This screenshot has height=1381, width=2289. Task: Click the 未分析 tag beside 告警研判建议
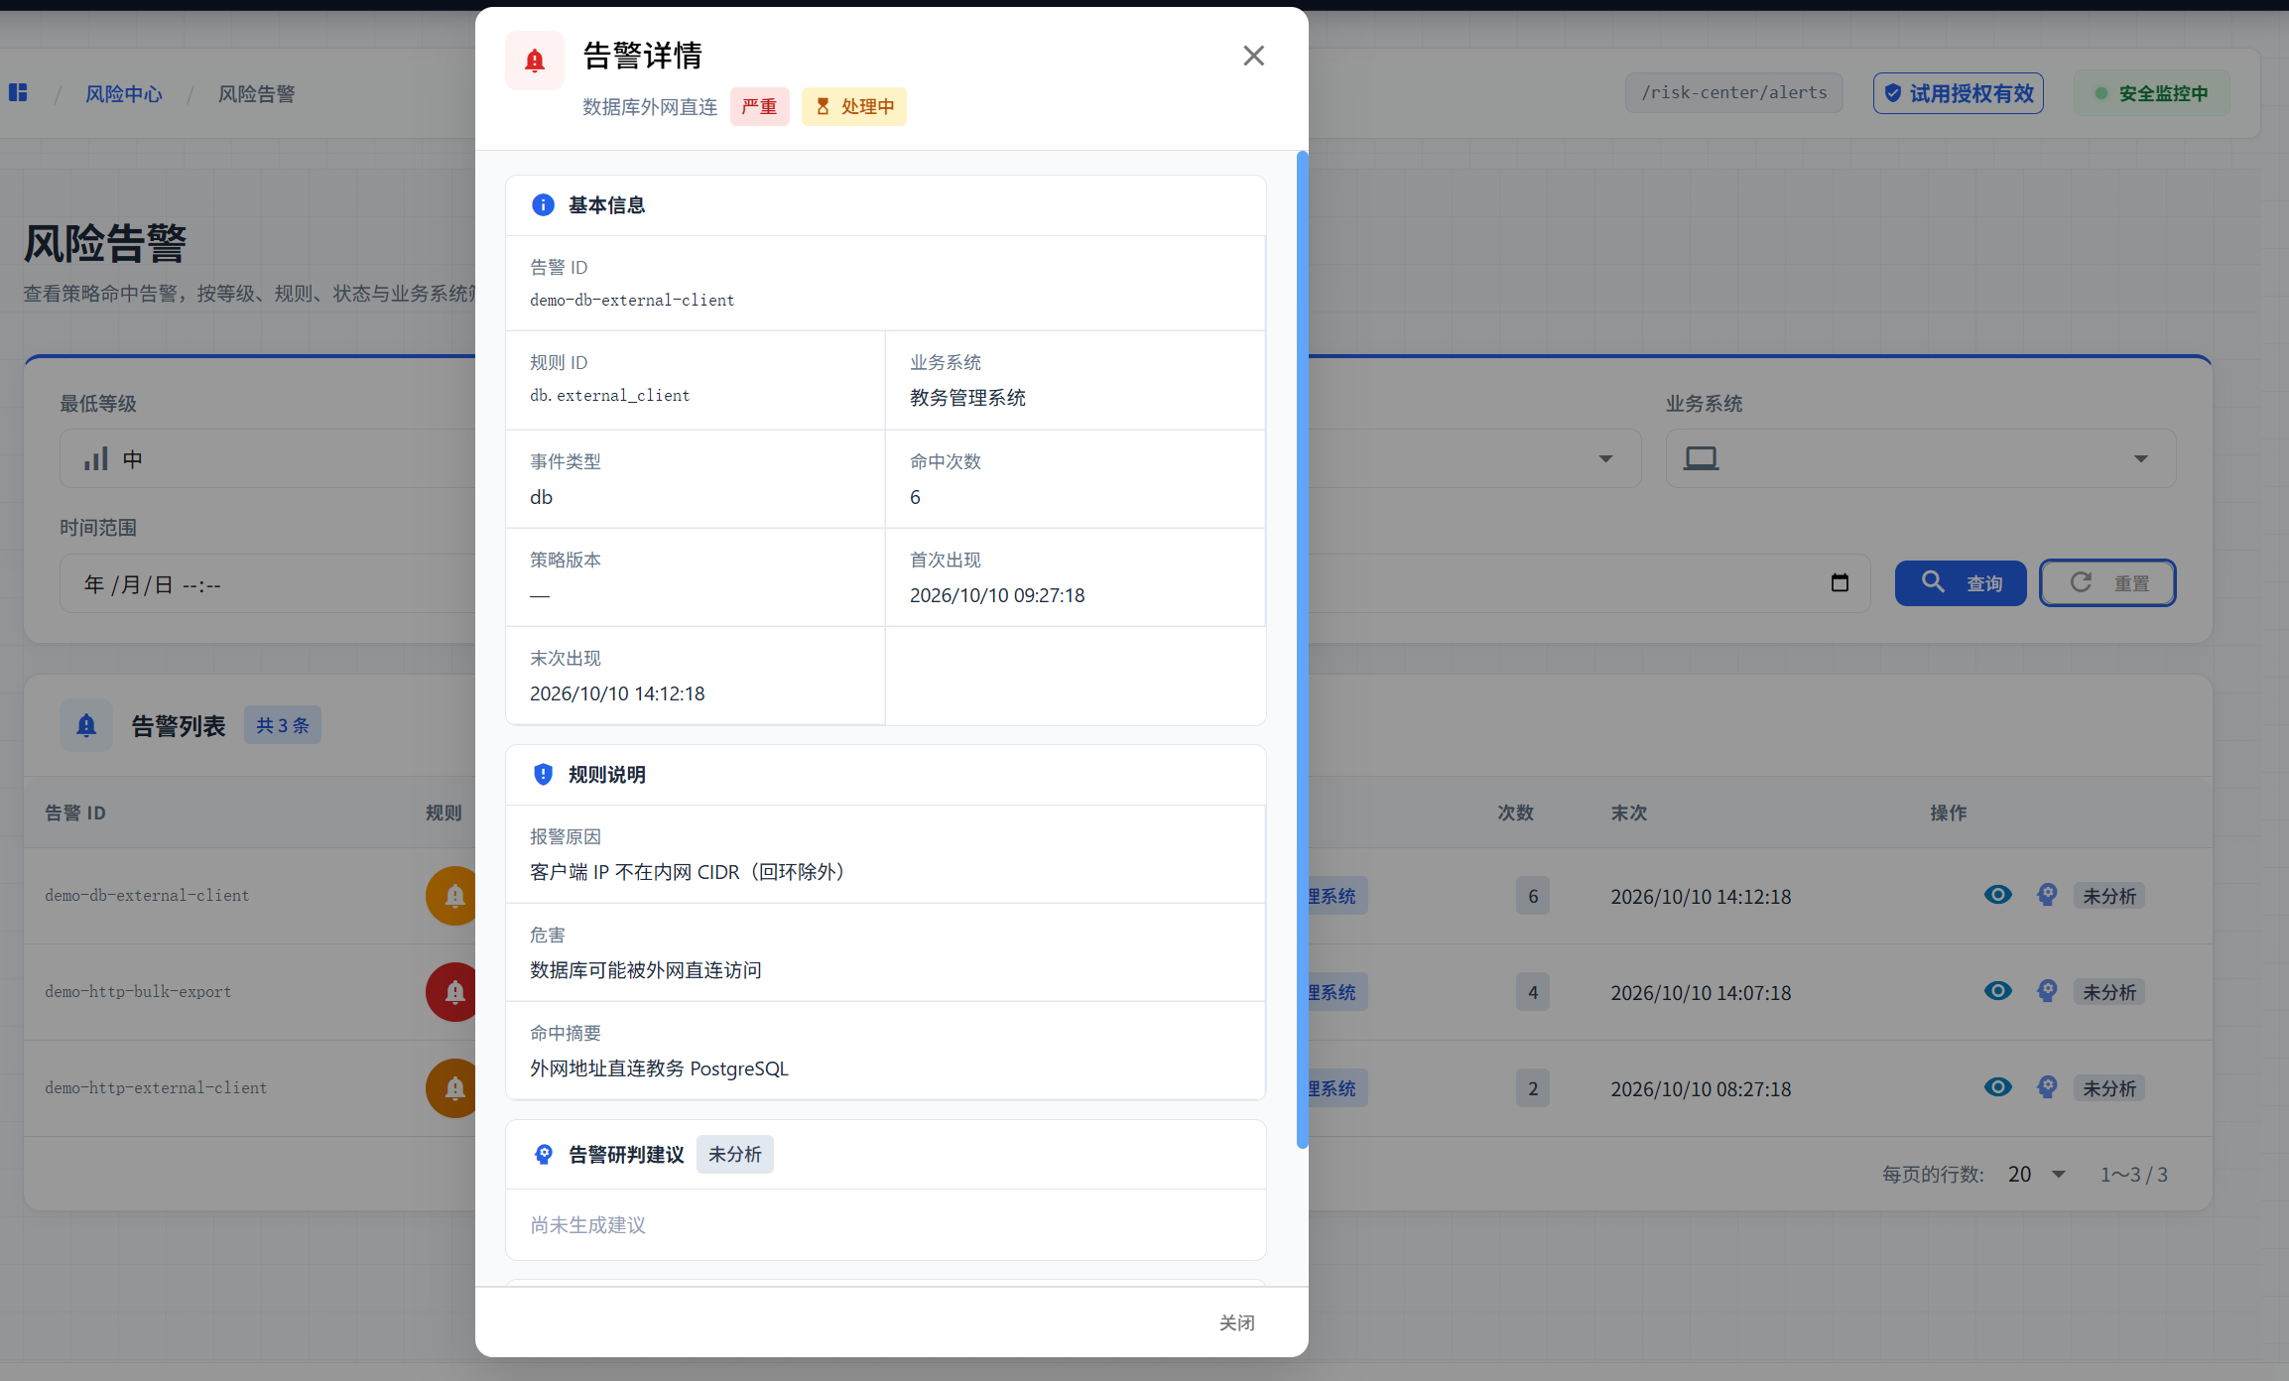(735, 1154)
